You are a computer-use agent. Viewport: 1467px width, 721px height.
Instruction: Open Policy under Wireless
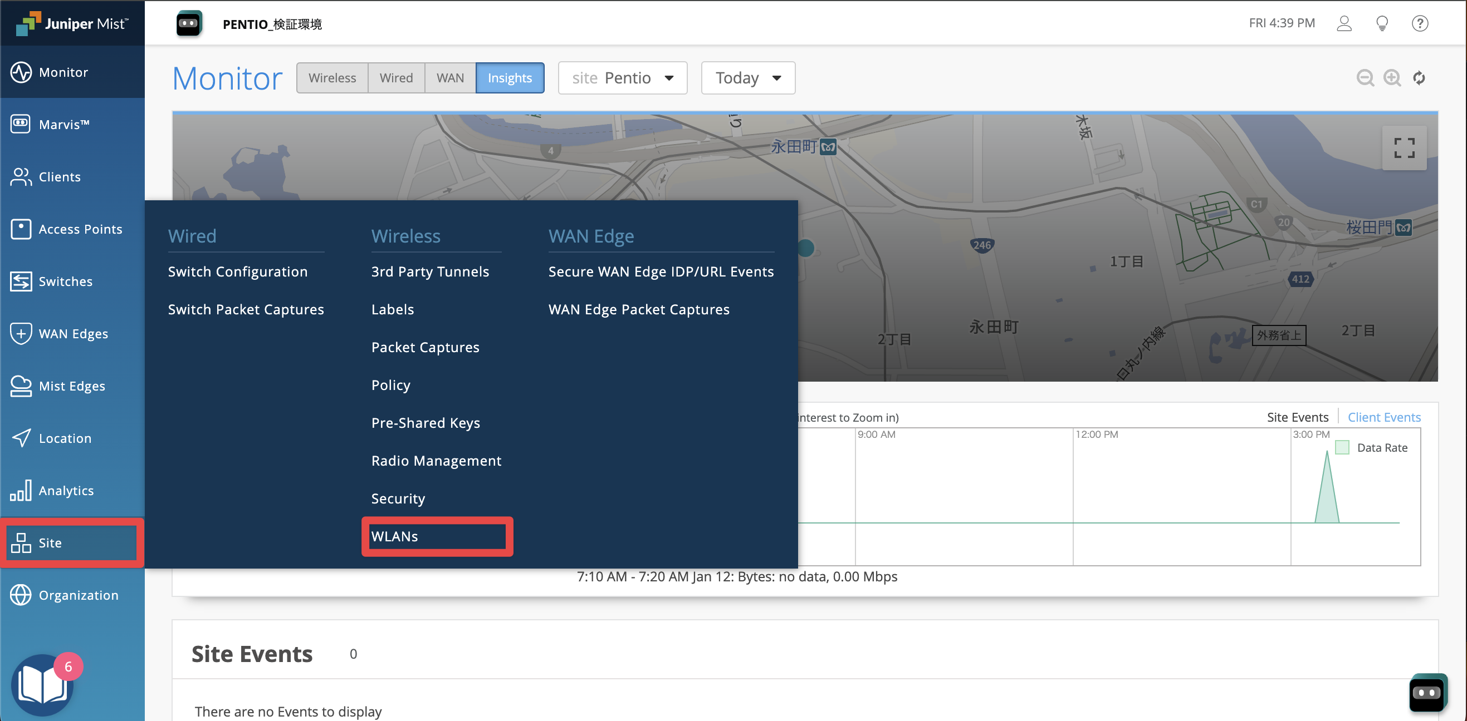(390, 385)
